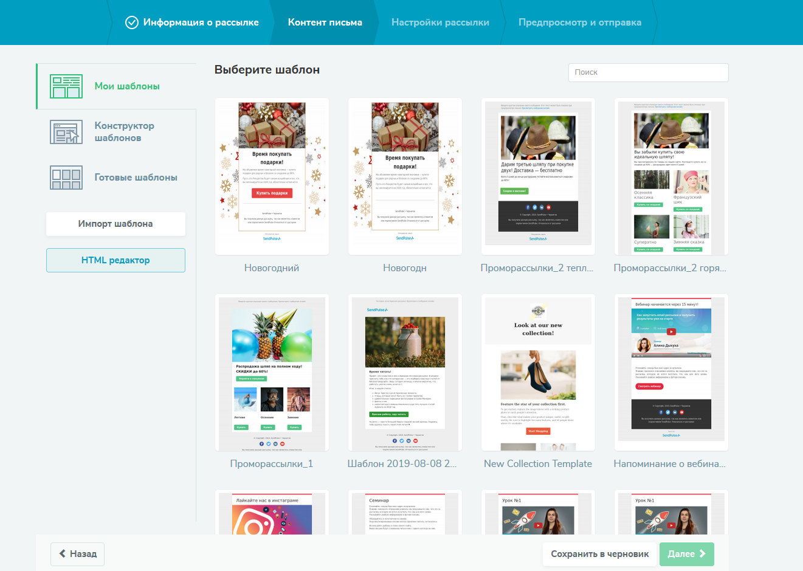Click the My Templates icon in sidebar
The image size is (803, 571).
[x=66, y=86]
